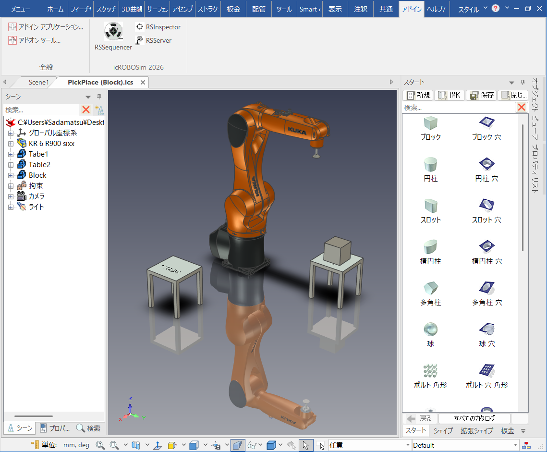Open the ホーム ribbon tab
Image resolution: width=547 pixels, height=452 pixels.
[55, 9]
